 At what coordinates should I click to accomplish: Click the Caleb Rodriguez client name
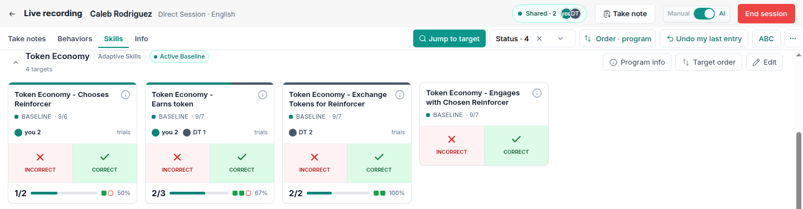(x=122, y=14)
